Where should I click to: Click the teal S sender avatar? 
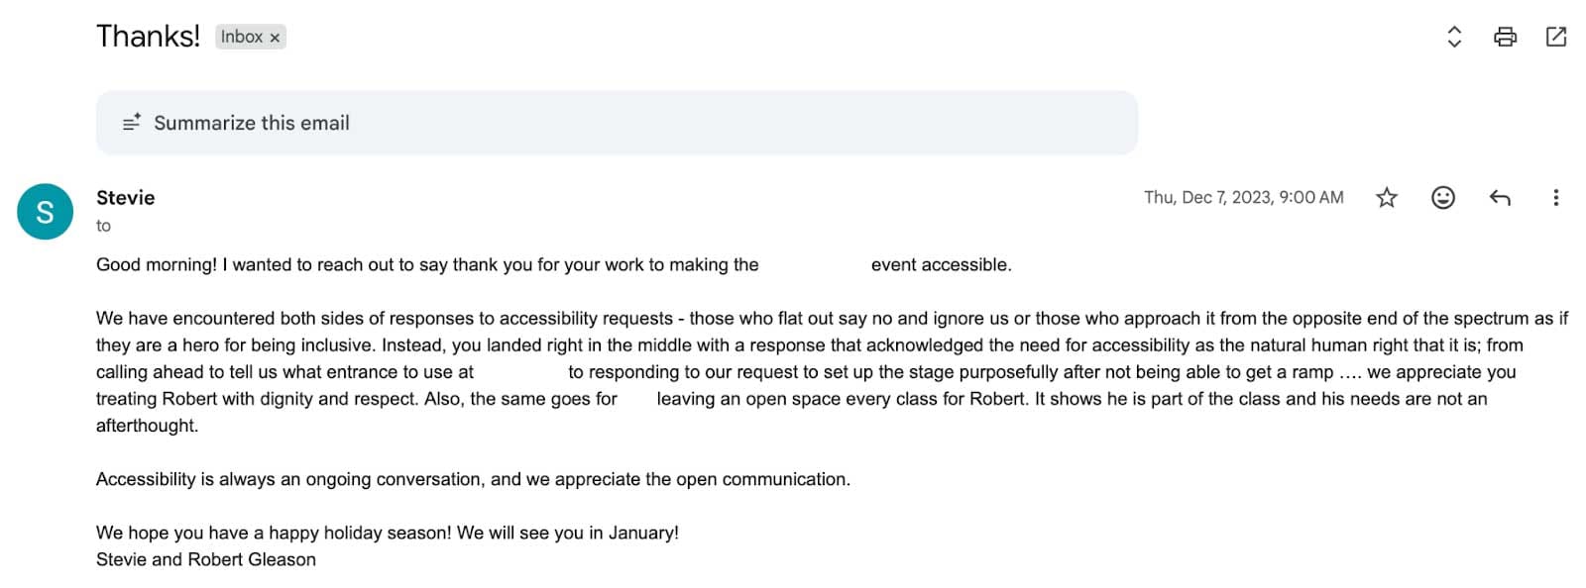[x=45, y=212]
